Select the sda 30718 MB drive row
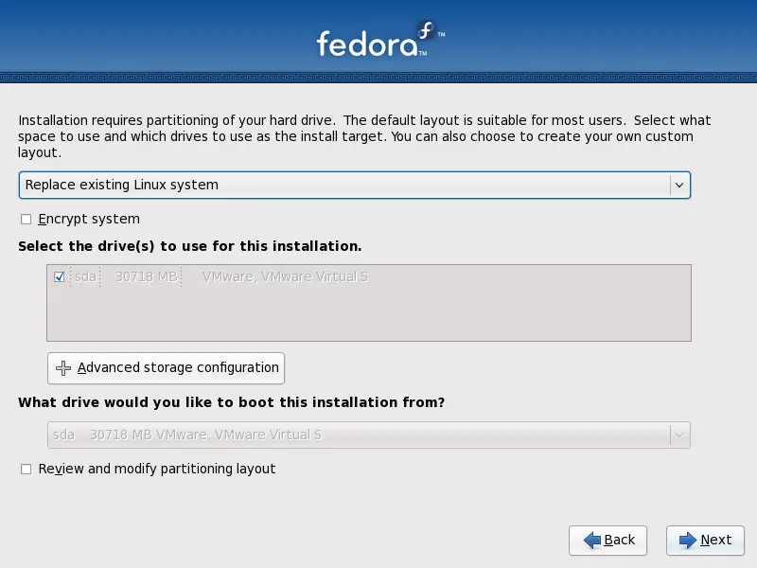Viewport: 757px width, 568px height. [369, 276]
